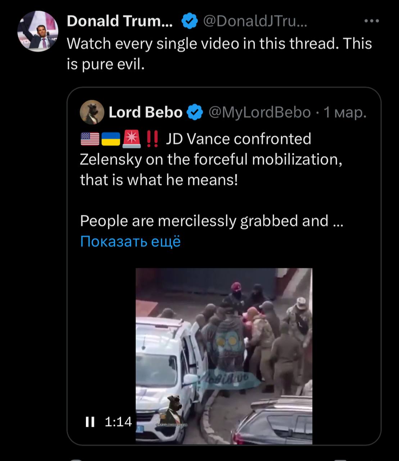Click the Ukraine flag emoji
This screenshot has width=399, height=461.
111,139
